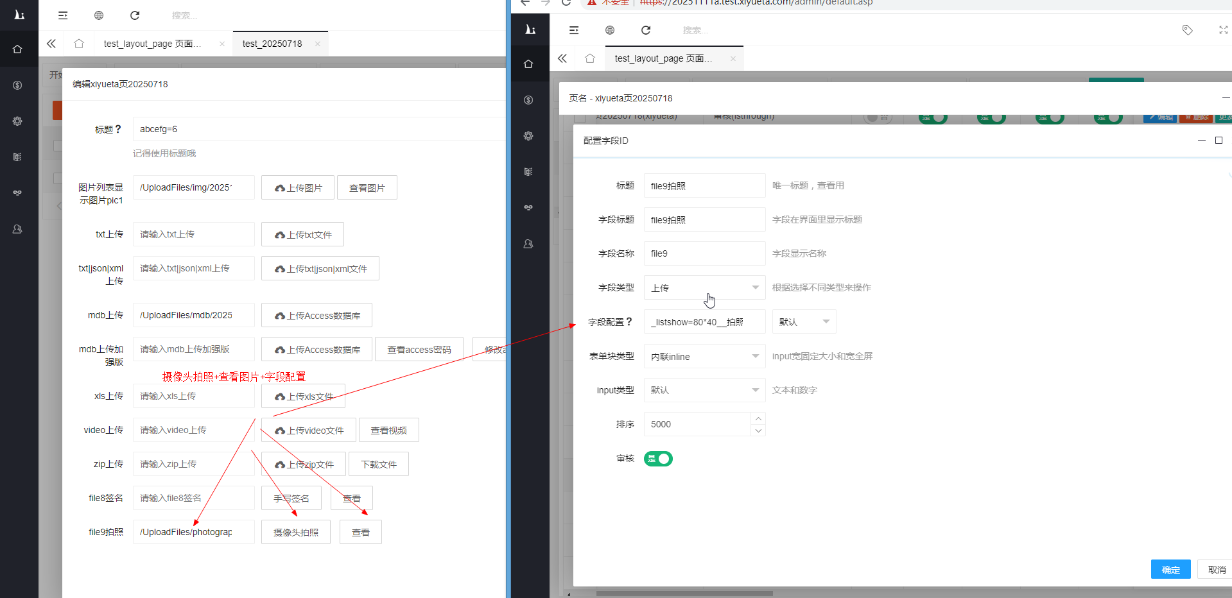Open the home icon in the left sidebar
Screen dimensions: 1232x598
pos(17,49)
